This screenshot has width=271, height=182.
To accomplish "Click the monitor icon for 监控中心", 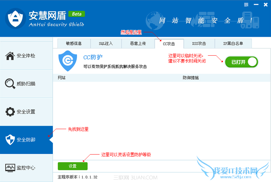I will 10,168.
